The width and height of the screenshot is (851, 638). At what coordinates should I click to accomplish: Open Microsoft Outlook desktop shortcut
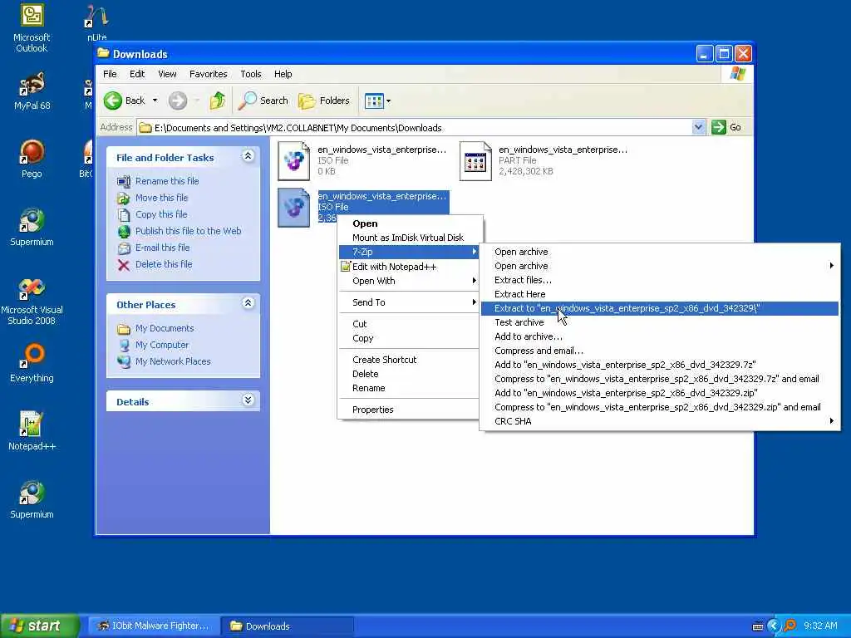[x=32, y=27]
